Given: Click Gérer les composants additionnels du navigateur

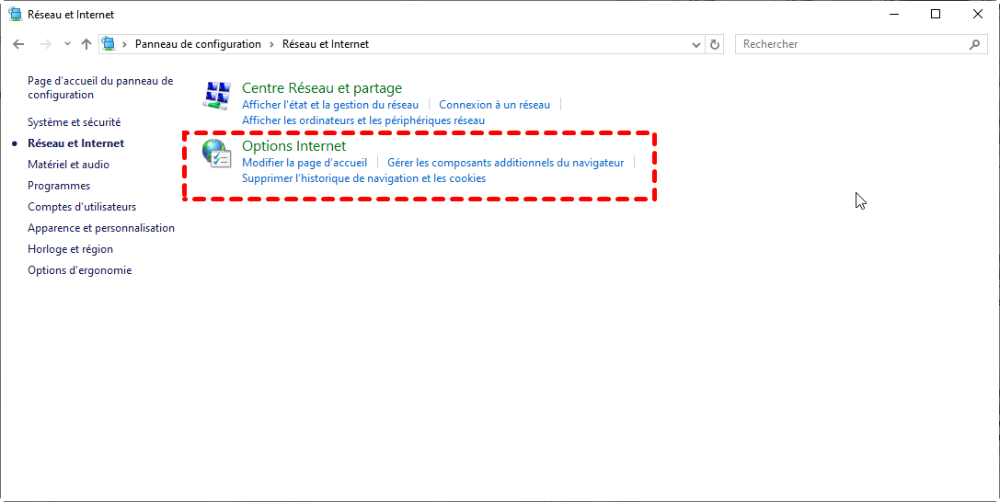Looking at the screenshot, I should pos(505,163).
